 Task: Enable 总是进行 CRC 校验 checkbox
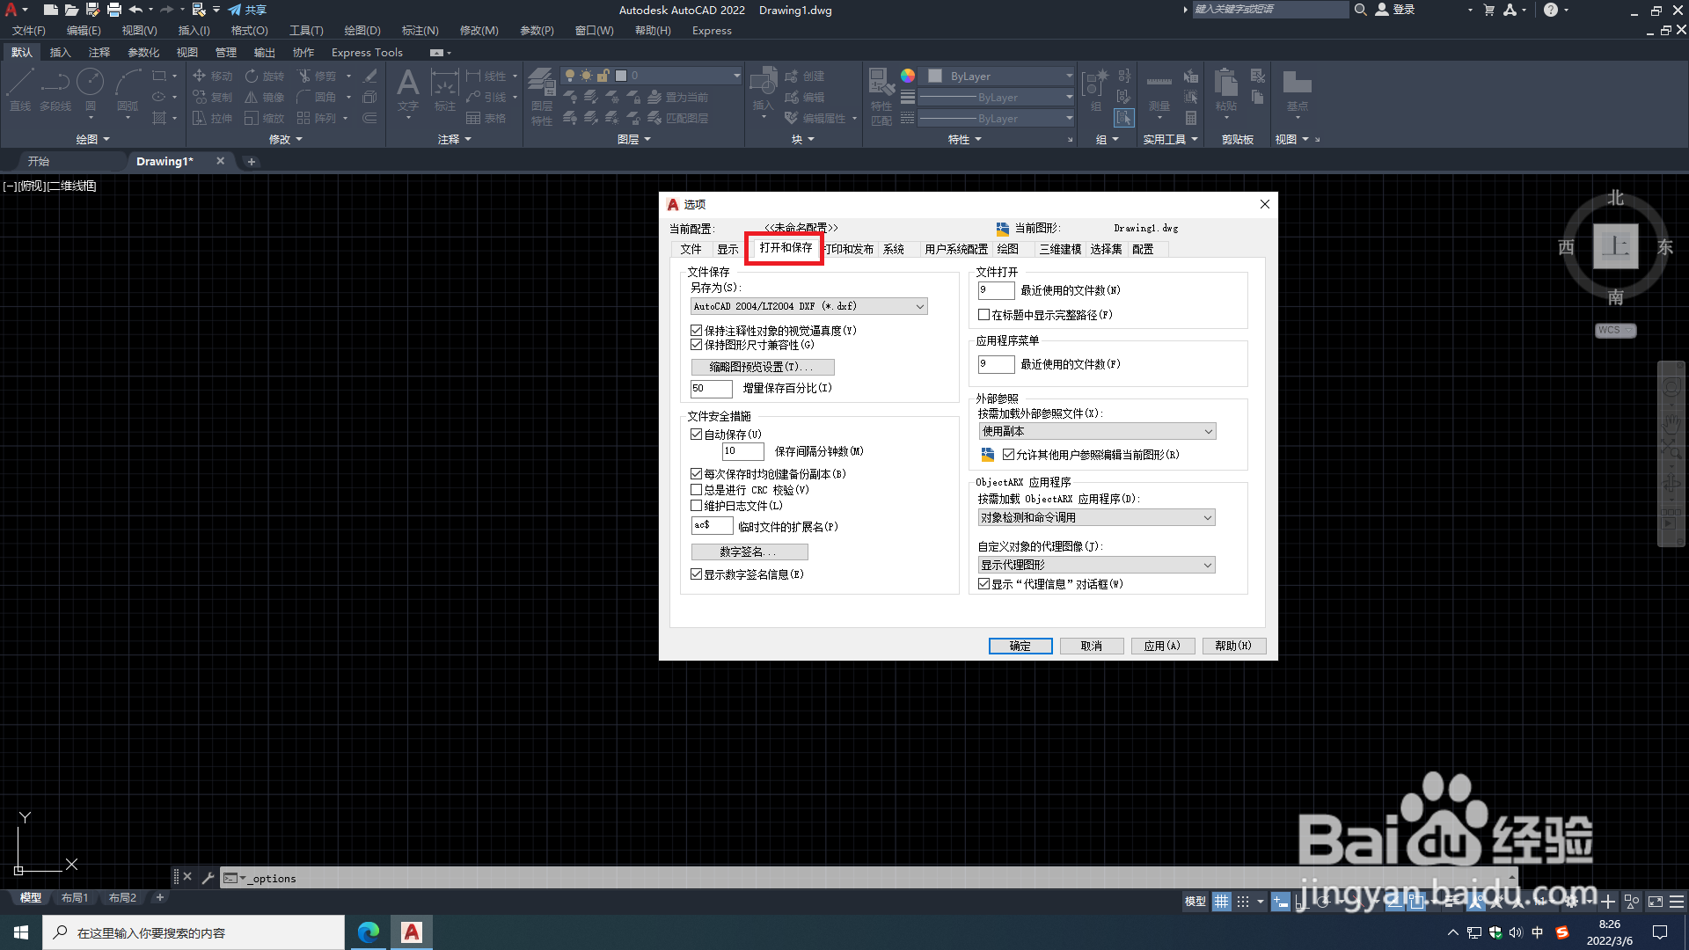pos(697,490)
